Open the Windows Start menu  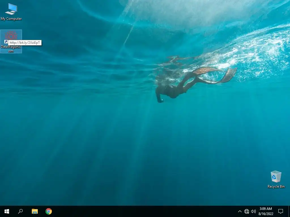click(x=7, y=211)
